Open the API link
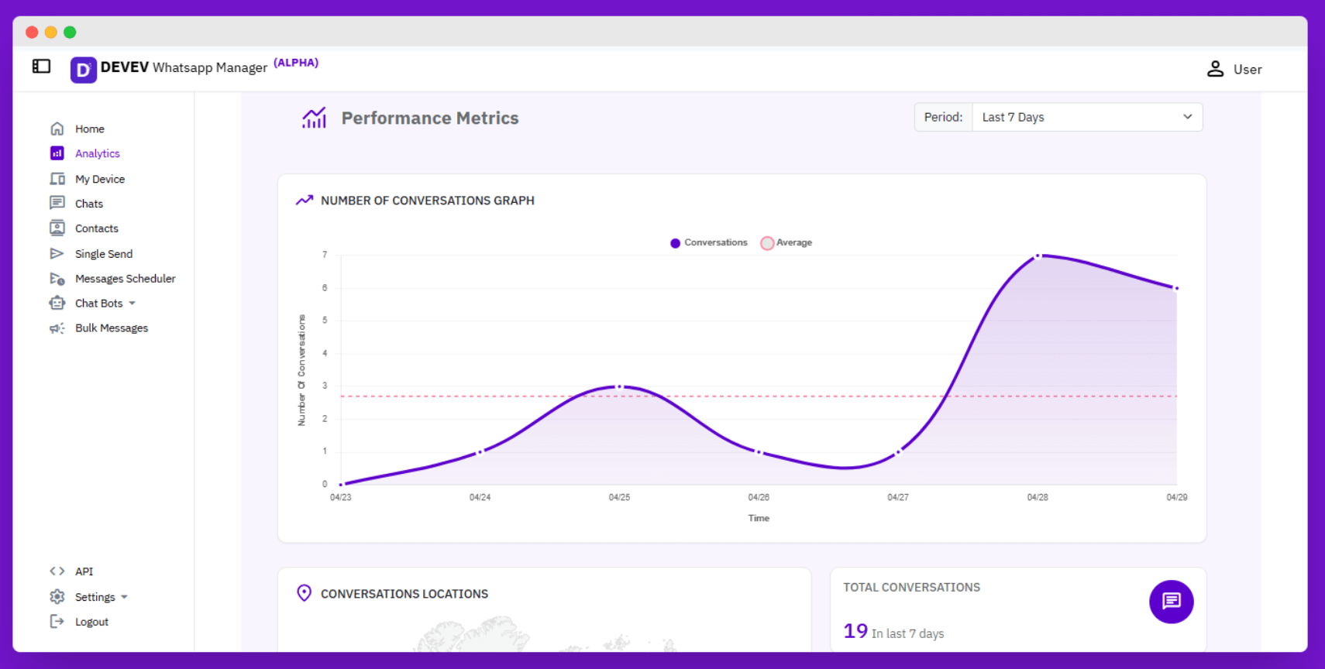The height and width of the screenshot is (669, 1325). 84,571
